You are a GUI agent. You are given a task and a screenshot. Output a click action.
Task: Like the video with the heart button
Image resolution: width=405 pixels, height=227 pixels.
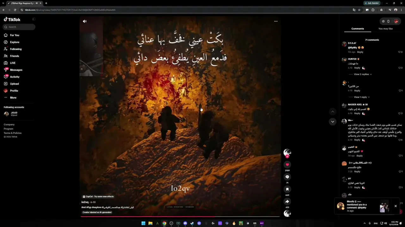[287, 165]
